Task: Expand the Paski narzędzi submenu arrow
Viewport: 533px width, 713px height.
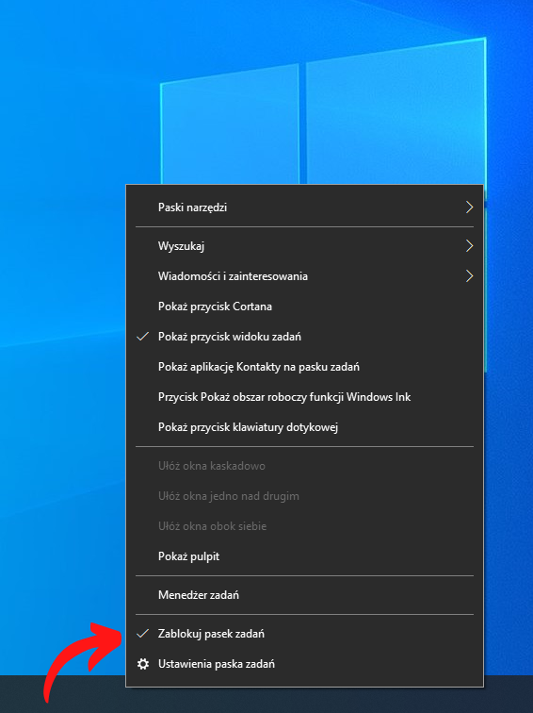Action: tap(470, 207)
